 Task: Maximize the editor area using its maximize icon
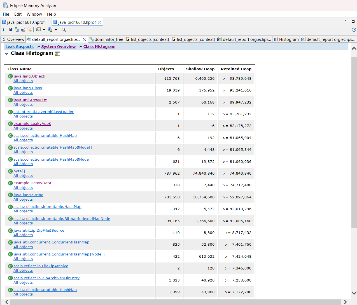(x=353, y=21)
